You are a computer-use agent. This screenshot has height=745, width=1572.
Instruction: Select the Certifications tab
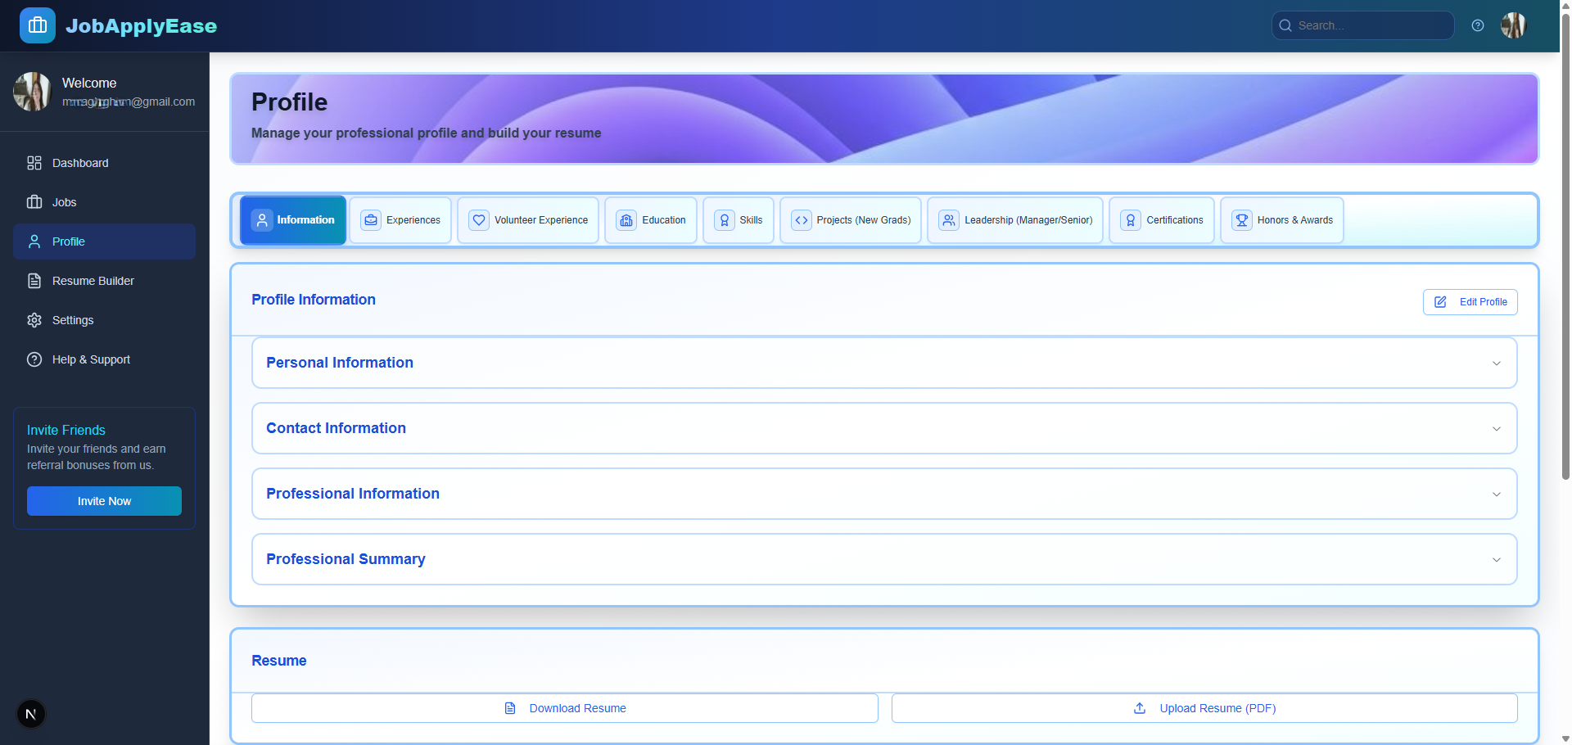(1162, 220)
